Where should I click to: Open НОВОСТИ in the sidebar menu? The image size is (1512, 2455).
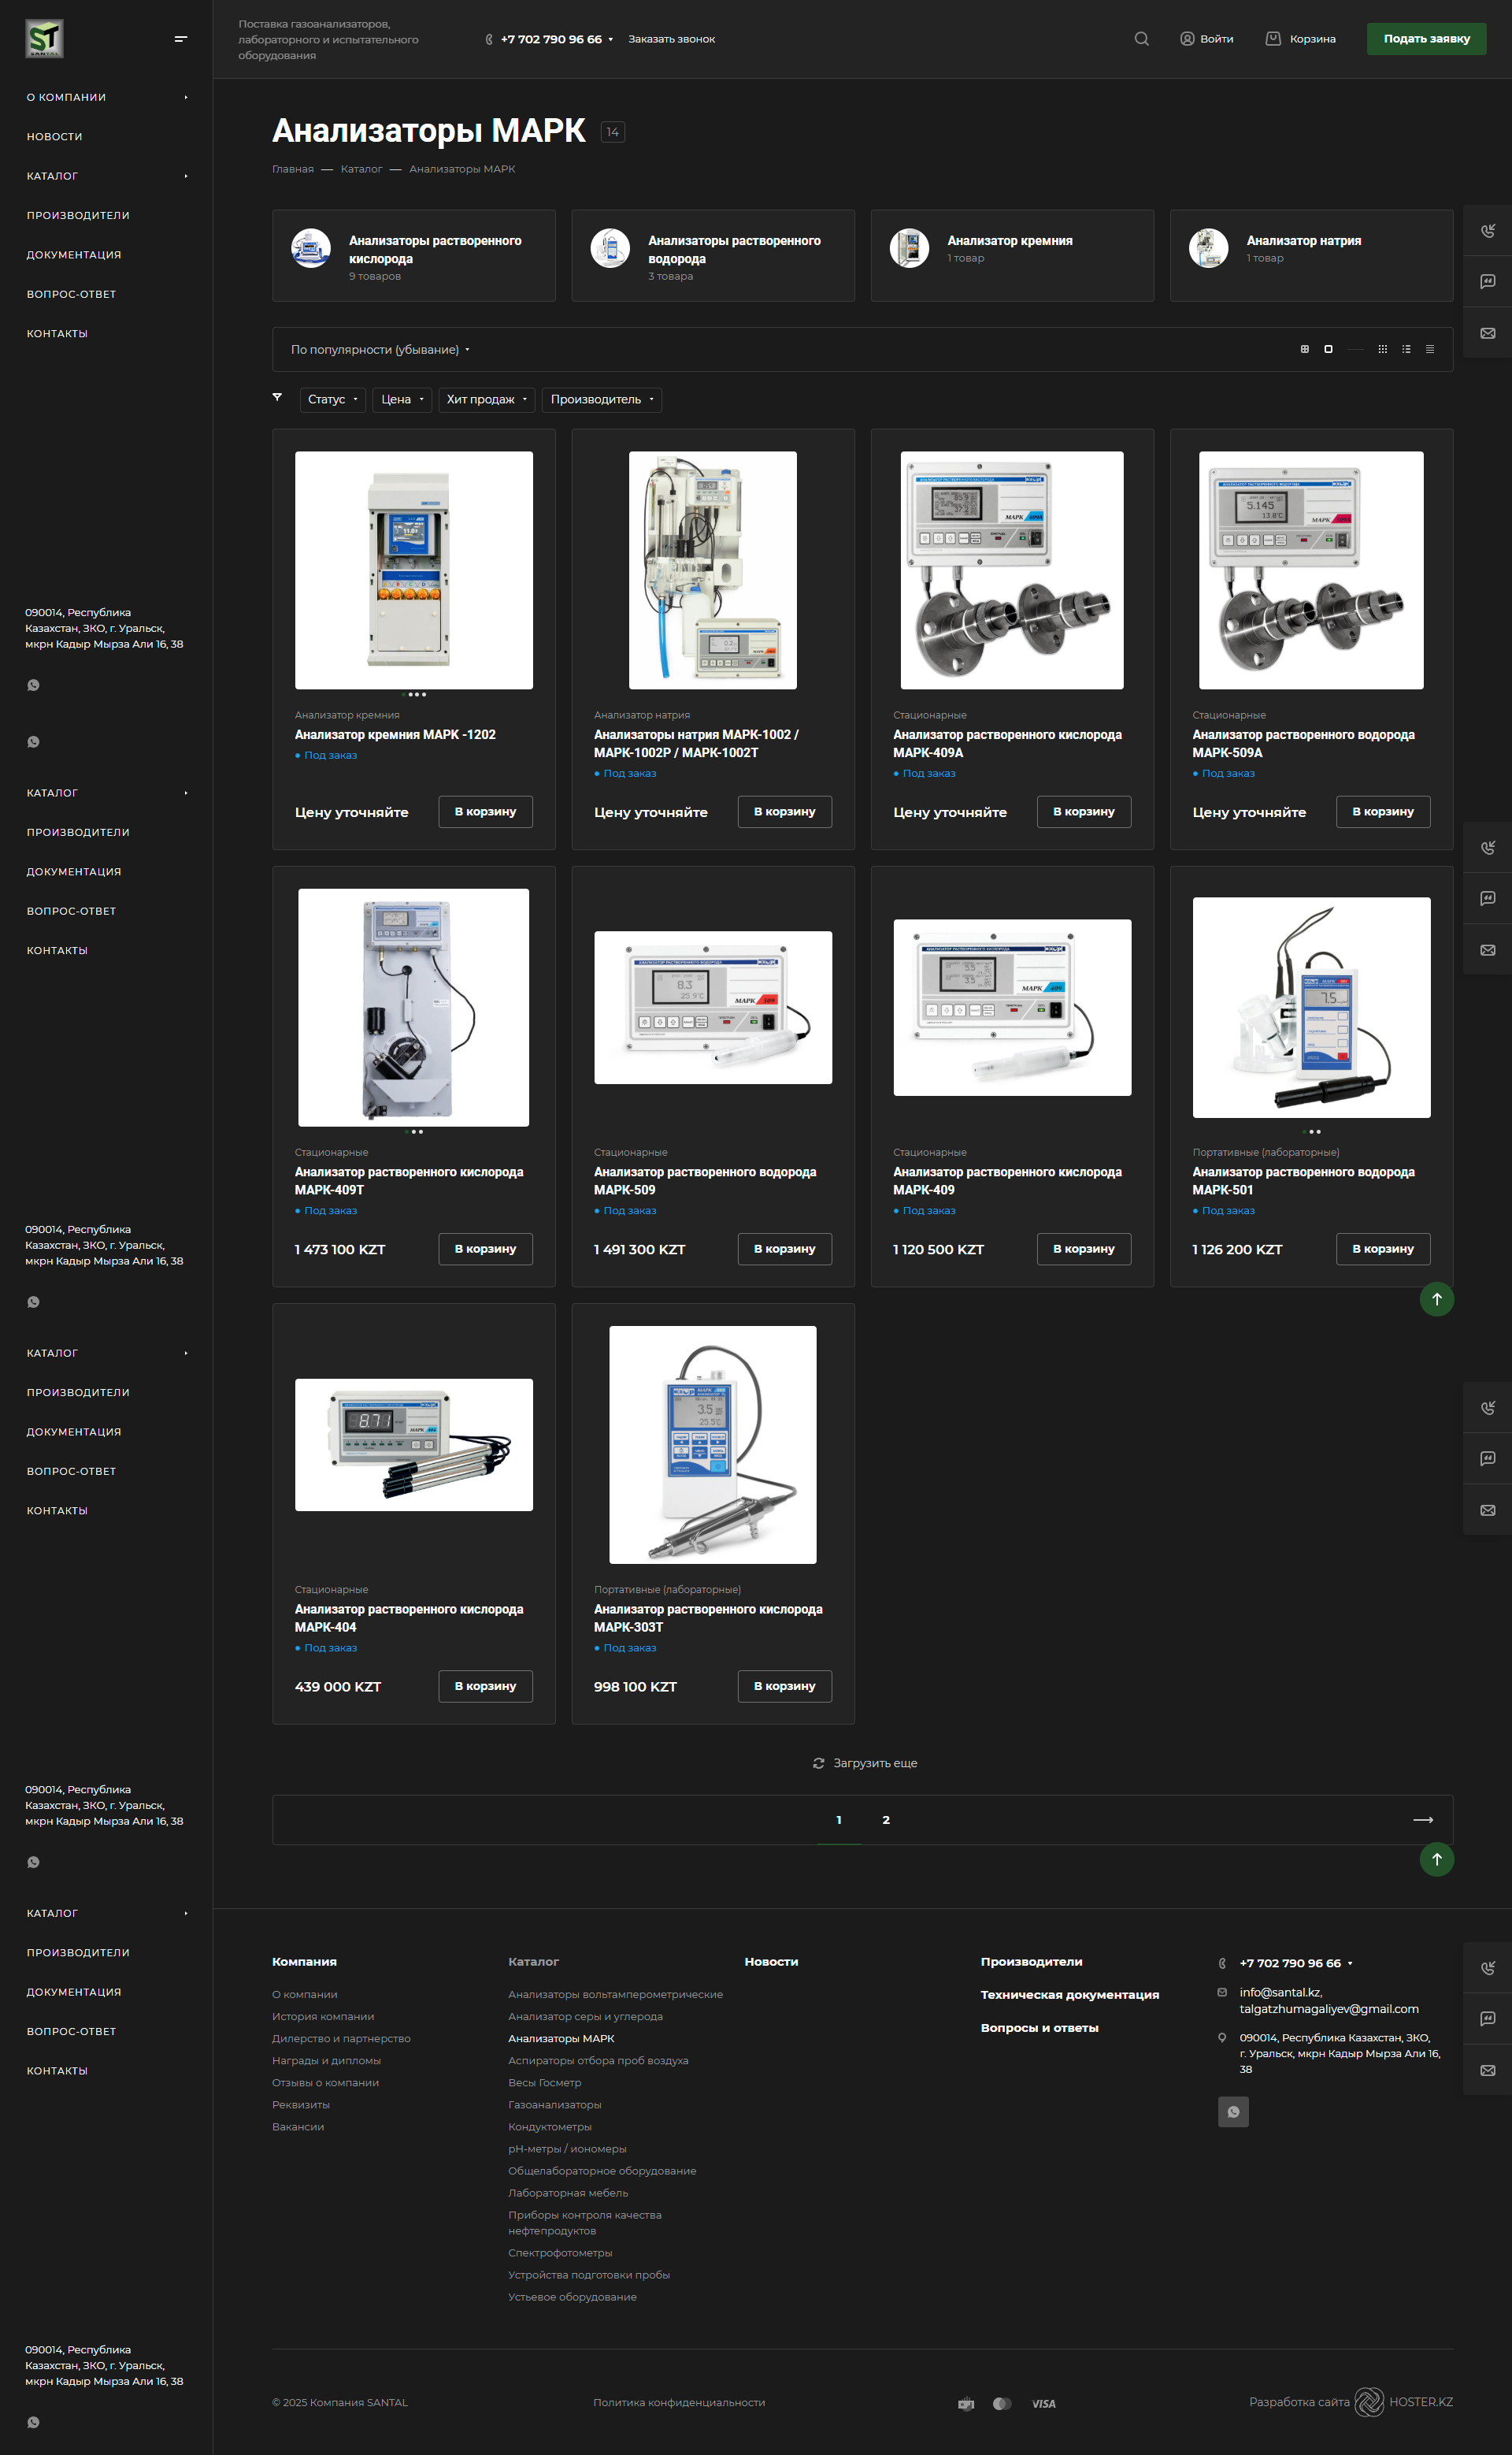coord(55,136)
